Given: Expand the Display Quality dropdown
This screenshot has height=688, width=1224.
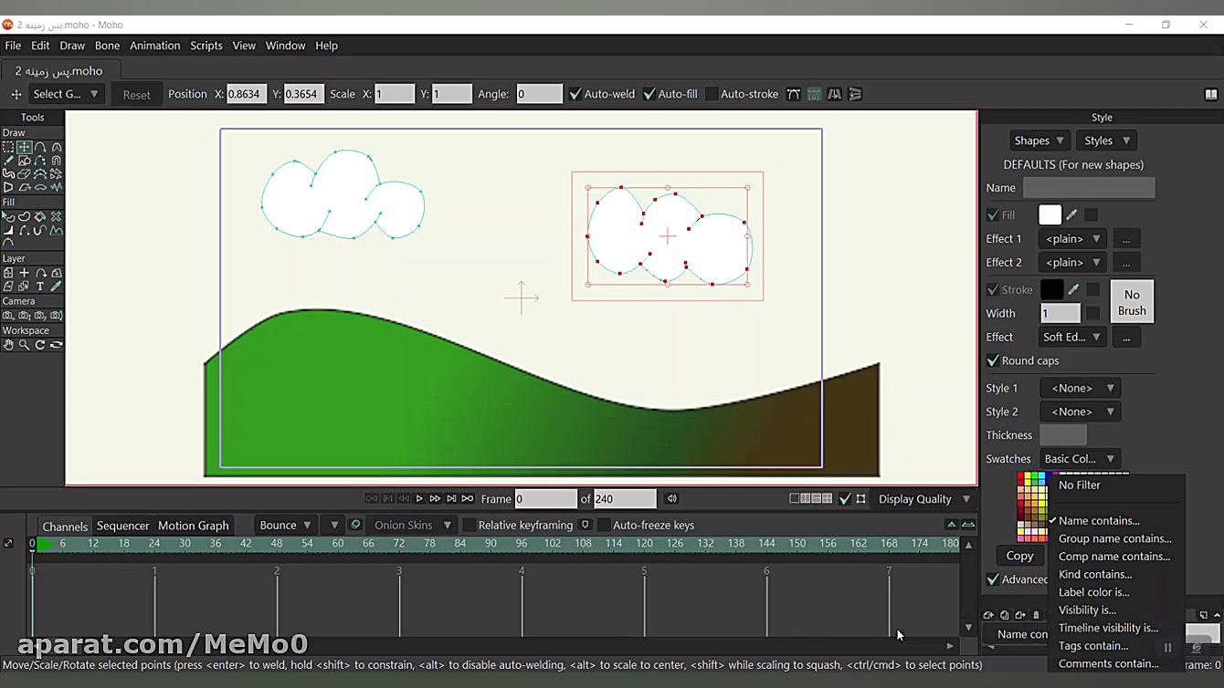Looking at the screenshot, I should (923, 499).
